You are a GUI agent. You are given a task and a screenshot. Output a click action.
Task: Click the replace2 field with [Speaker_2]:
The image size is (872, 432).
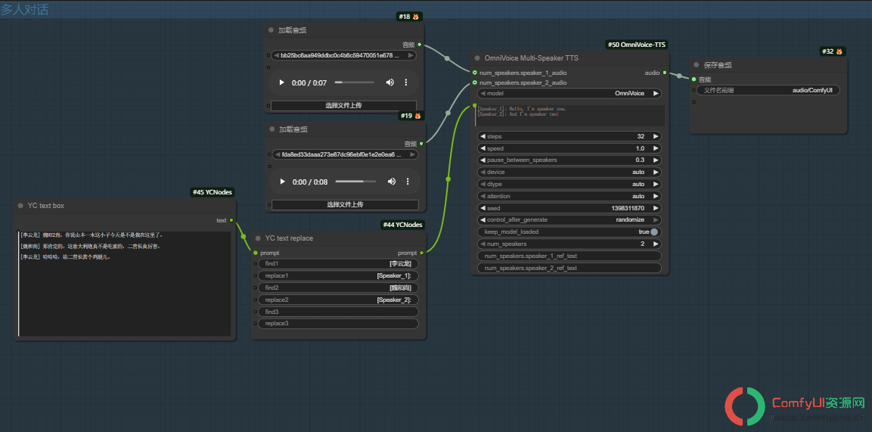tap(338, 300)
